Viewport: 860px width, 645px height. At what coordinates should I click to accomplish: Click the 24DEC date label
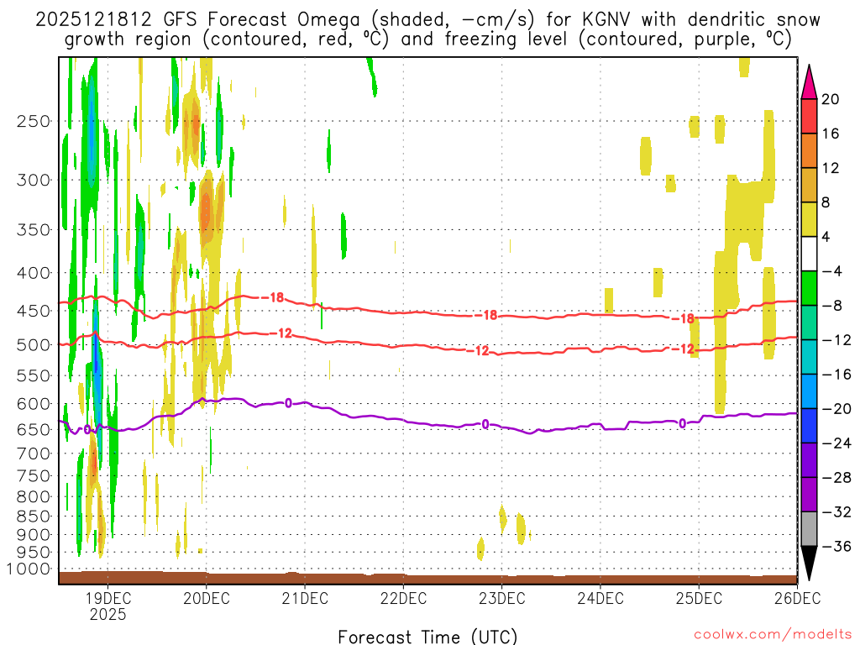click(600, 598)
